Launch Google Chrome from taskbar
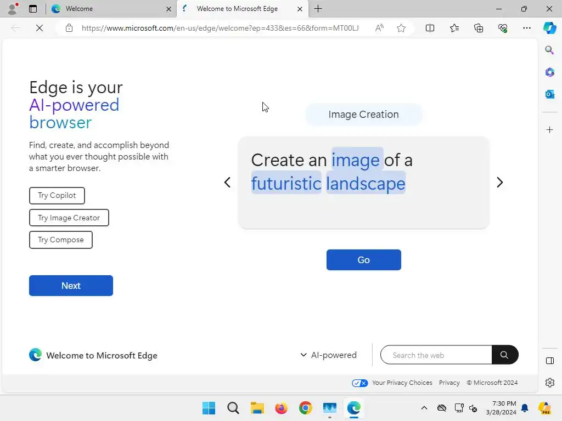562x421 pixels. pos(305,408)
